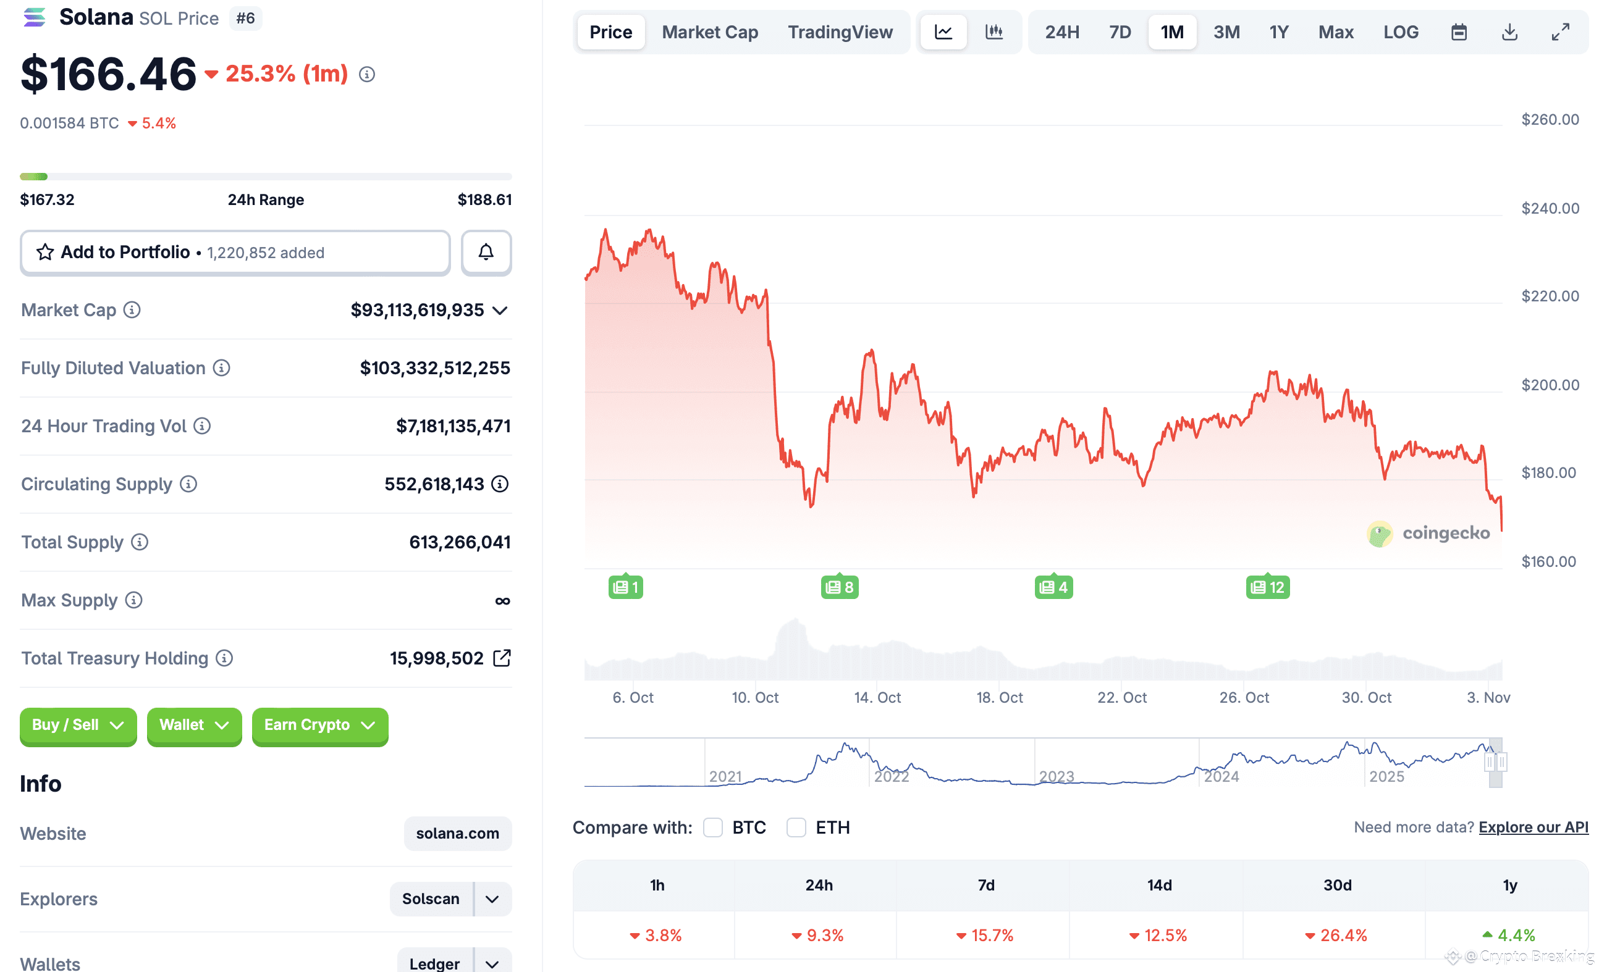Select the line chart view icon

click(943, 31)
